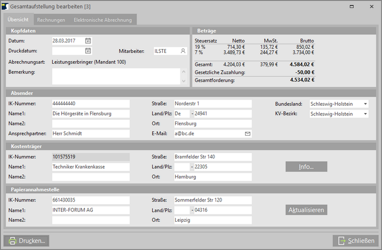Click the application icon in title bar
Screen dimensions: 382x250
click(6, 5)
